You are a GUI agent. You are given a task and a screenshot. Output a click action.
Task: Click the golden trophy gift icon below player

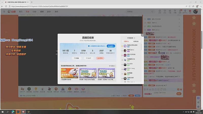click(x=36, y=89)
